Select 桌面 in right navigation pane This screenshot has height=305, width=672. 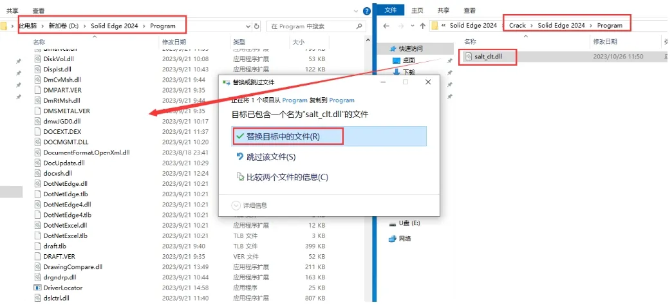click(409, 61)
